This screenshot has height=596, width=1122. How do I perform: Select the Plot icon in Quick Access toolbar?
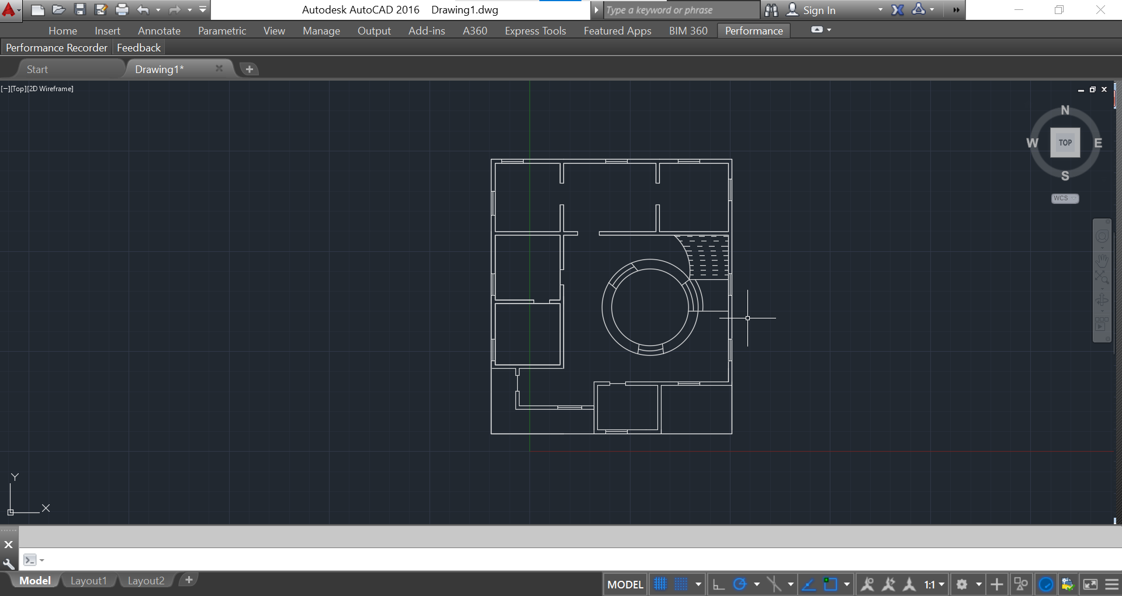pyautogui.click(x=122, y=10)
